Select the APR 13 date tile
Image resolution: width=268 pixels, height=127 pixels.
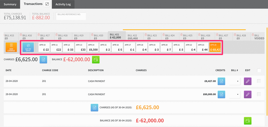[x=81, y=47]
